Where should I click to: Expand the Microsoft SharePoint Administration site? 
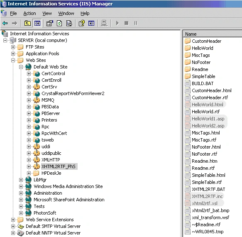tap(21, 200)
